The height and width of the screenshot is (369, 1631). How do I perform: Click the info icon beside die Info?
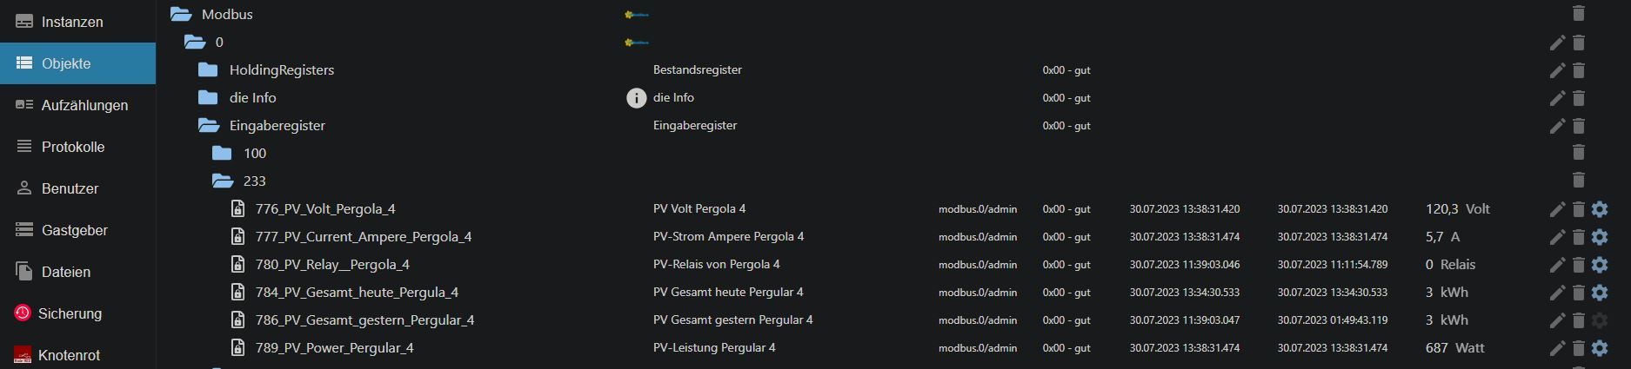tap(636, 98)
